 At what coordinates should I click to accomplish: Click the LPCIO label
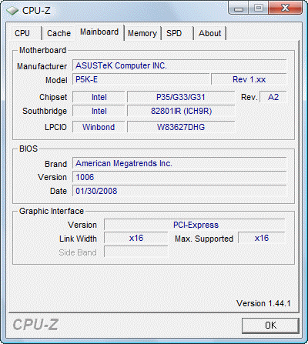[55, 127]
